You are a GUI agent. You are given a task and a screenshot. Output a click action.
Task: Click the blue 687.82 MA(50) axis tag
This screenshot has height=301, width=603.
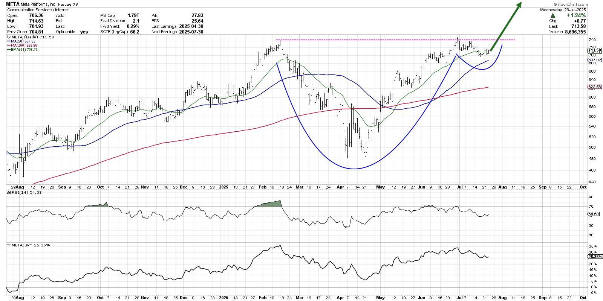click(x=594, y=60)
